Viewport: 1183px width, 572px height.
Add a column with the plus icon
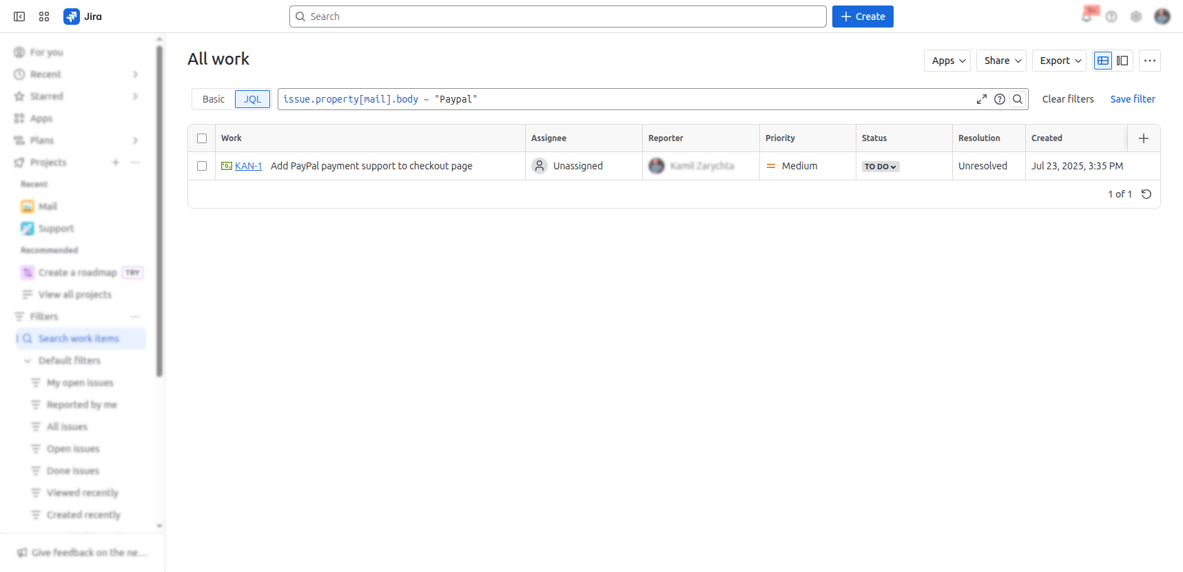1144,138
